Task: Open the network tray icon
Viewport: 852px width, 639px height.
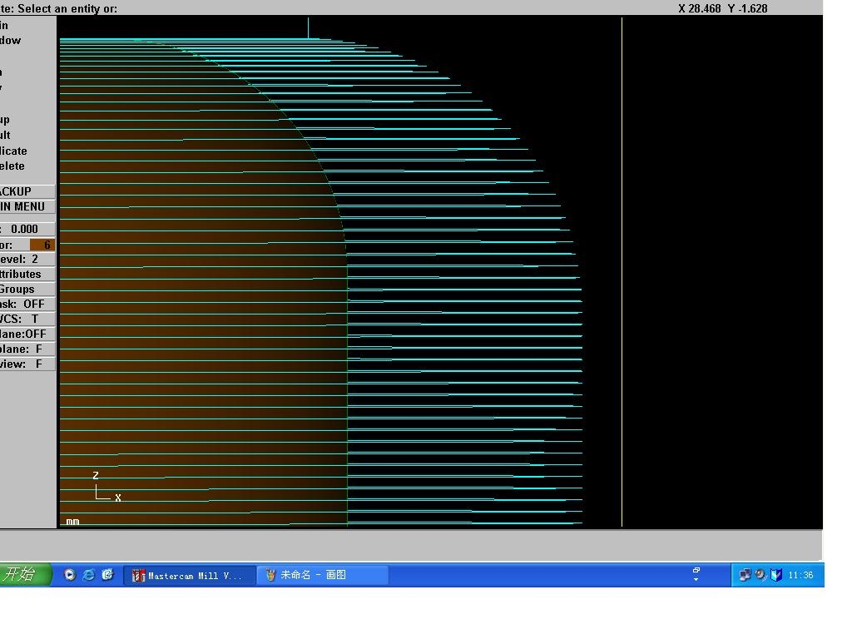Action: pyautogui.click(x=745, y=575)
